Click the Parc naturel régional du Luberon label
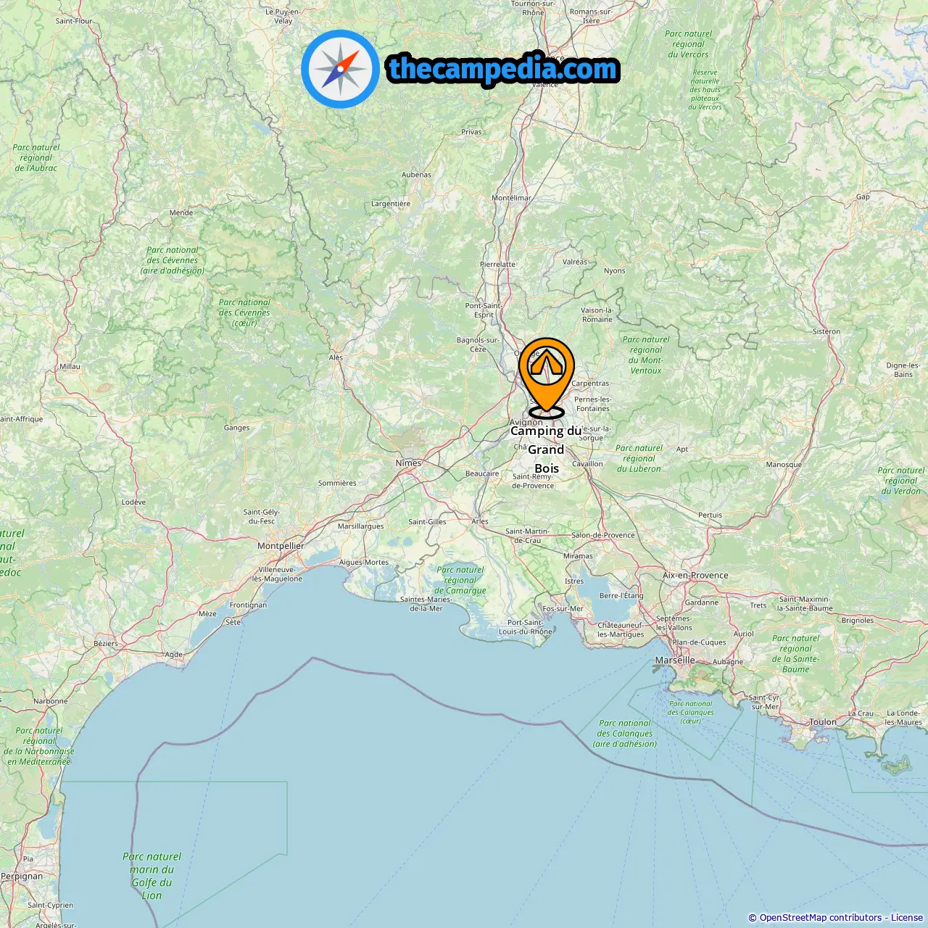The width and height of the screenshot is (928, 928). 639,458
